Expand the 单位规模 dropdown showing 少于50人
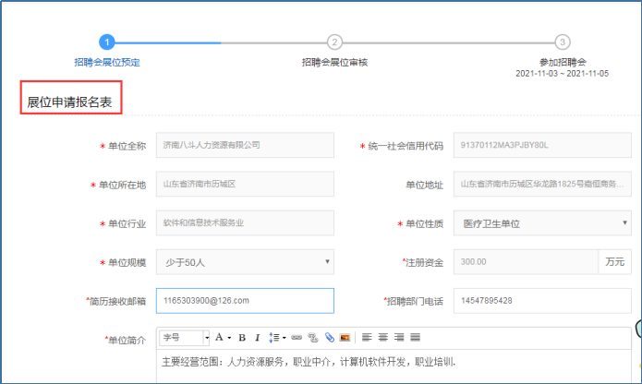Image resolution: width=642 pixels, height=384 pixels. (245, 262)
